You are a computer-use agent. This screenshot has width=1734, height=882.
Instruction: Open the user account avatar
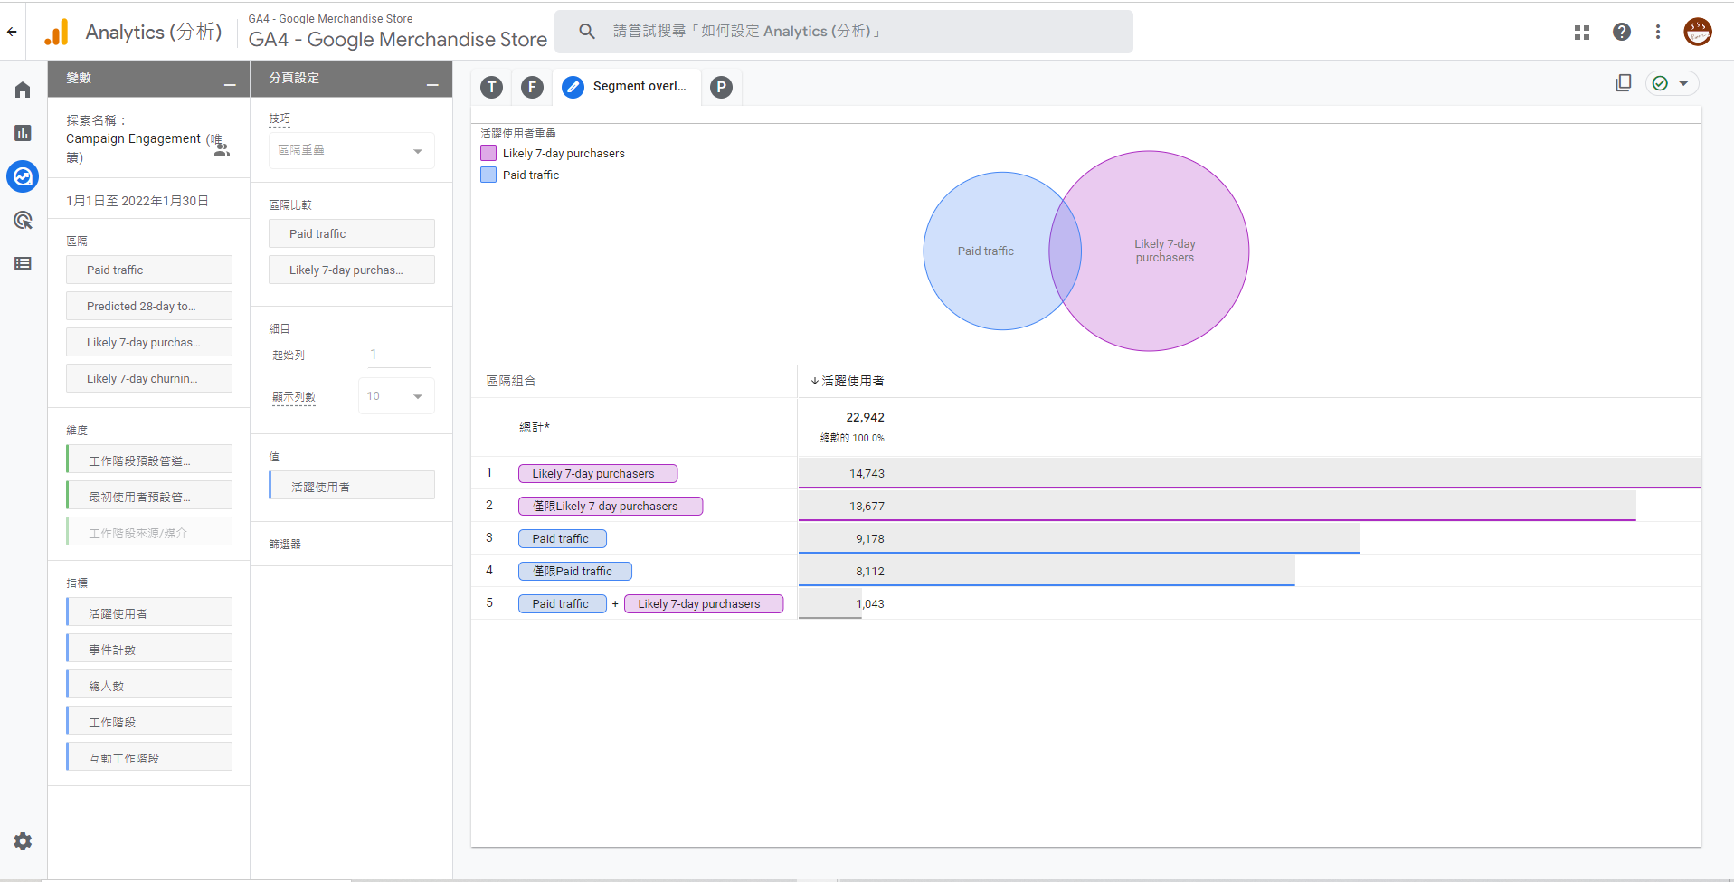[1697, 32]
